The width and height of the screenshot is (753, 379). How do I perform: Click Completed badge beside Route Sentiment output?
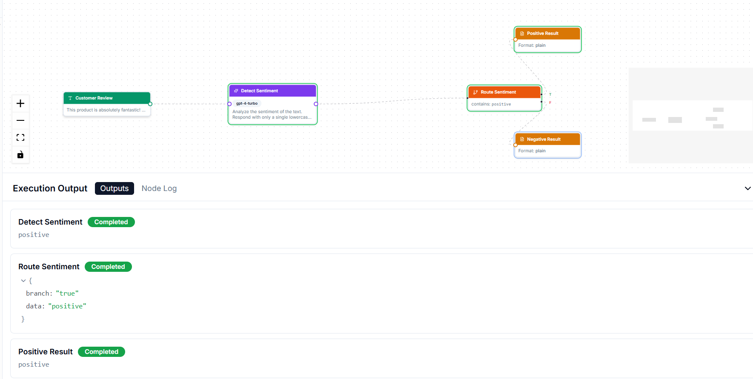pos(108,267)
